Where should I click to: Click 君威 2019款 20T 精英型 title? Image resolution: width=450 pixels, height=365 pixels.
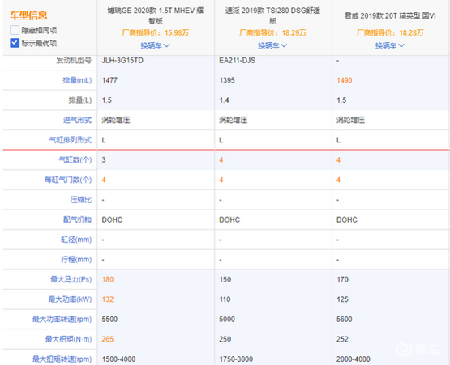pos(390,15)
